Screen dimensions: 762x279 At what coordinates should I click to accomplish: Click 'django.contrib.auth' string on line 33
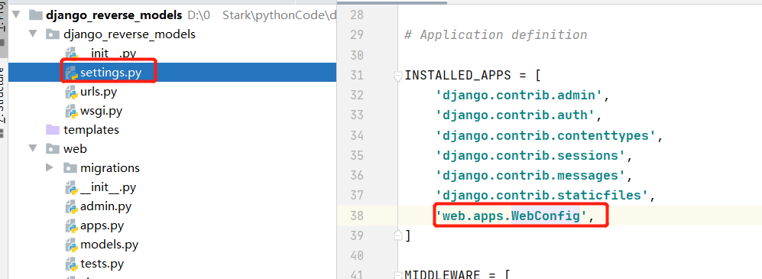[x=516, y=115]
